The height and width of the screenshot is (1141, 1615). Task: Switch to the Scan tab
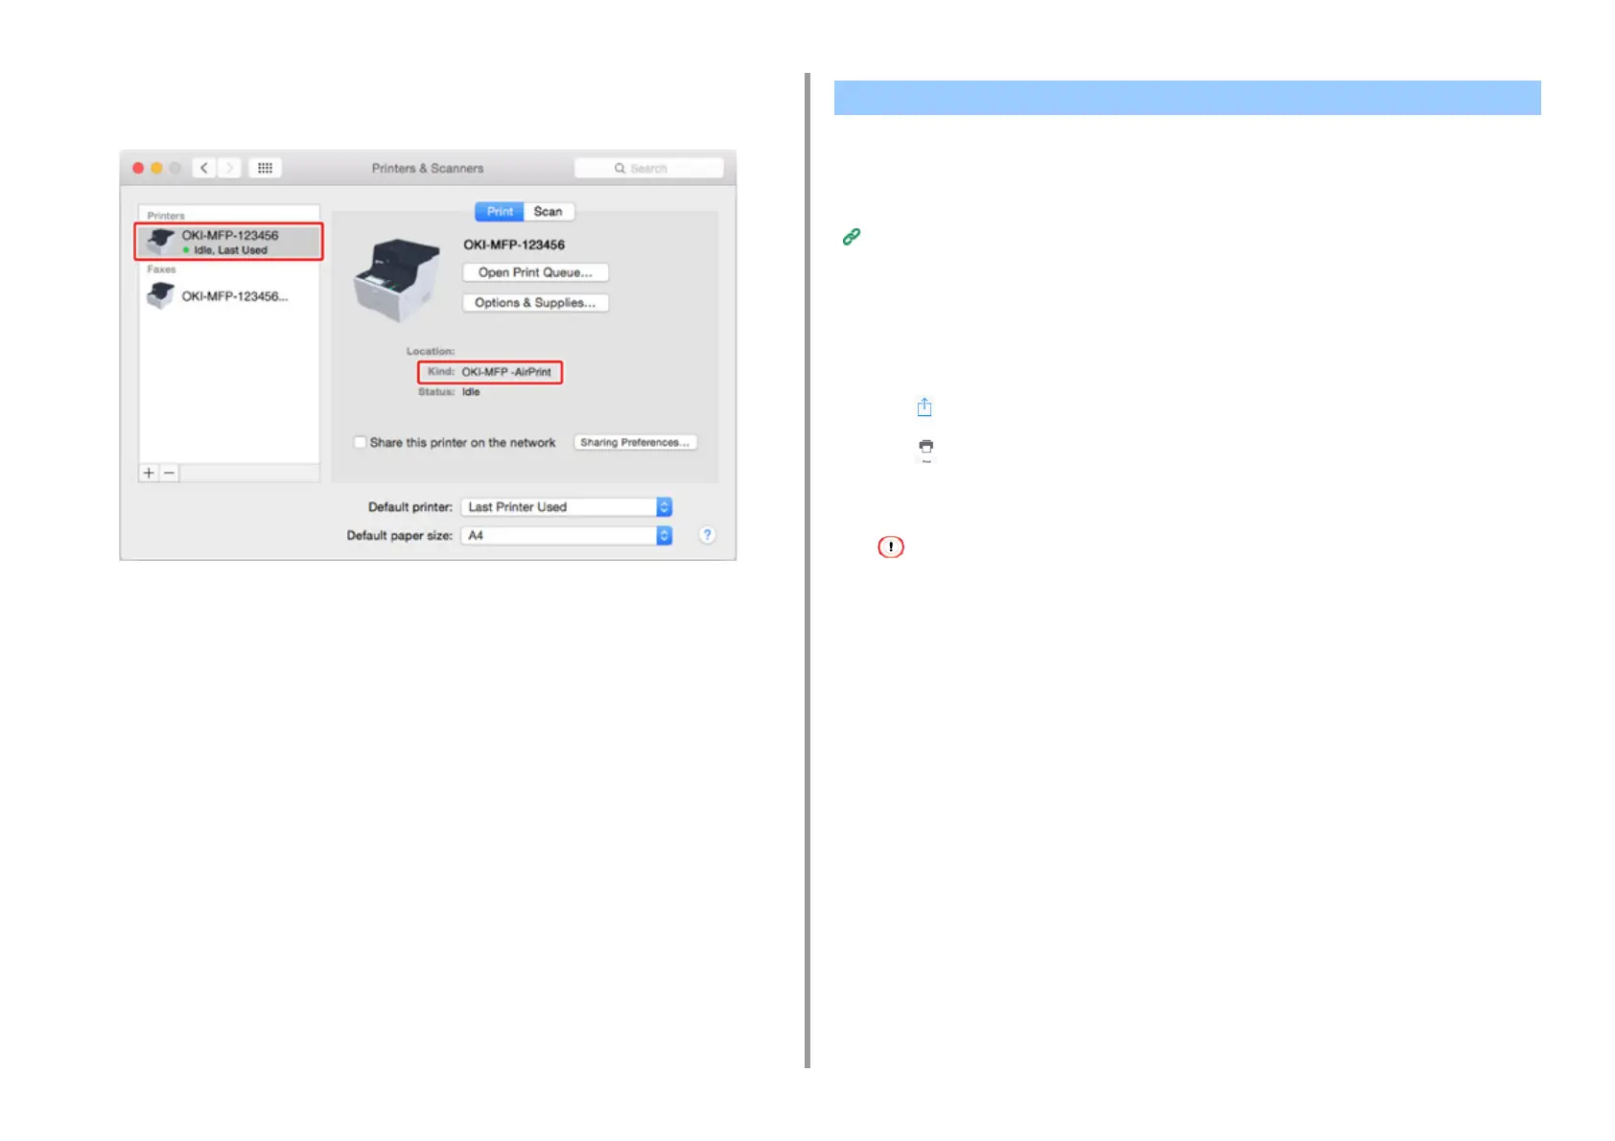549,212
